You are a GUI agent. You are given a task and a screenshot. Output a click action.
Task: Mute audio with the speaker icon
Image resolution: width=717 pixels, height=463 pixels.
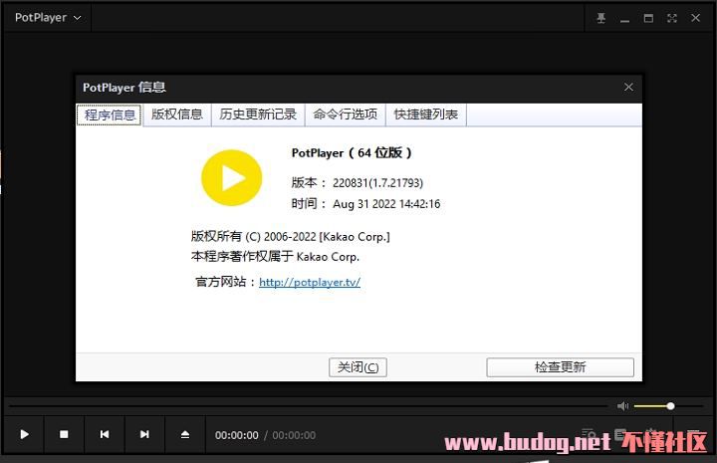tap(622, 406)
